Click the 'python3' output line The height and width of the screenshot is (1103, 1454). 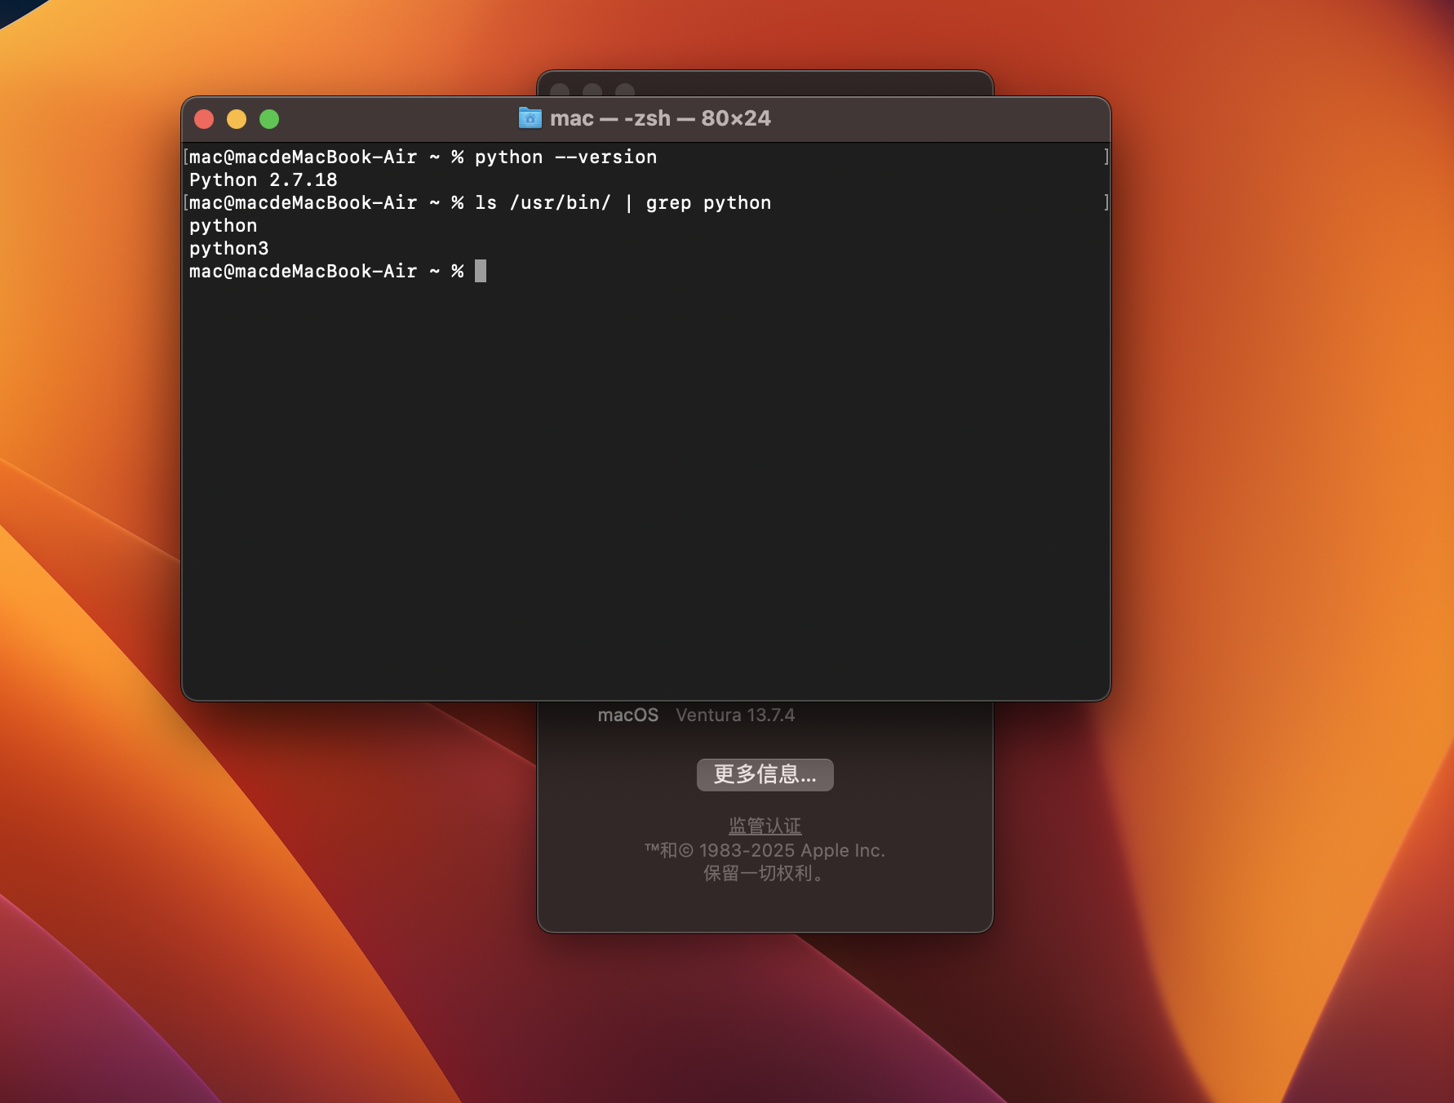click(228, 248)
